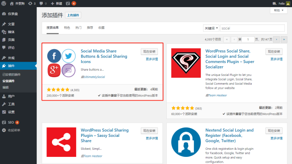Open SEO sidebar icon
Image resolution: width=292 pixels, height=164 pixels.
click(x=4, y=122)
